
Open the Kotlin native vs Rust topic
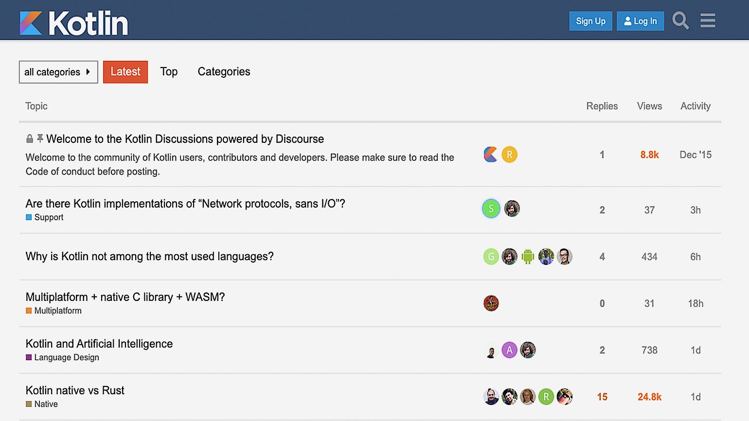point(75,390)
